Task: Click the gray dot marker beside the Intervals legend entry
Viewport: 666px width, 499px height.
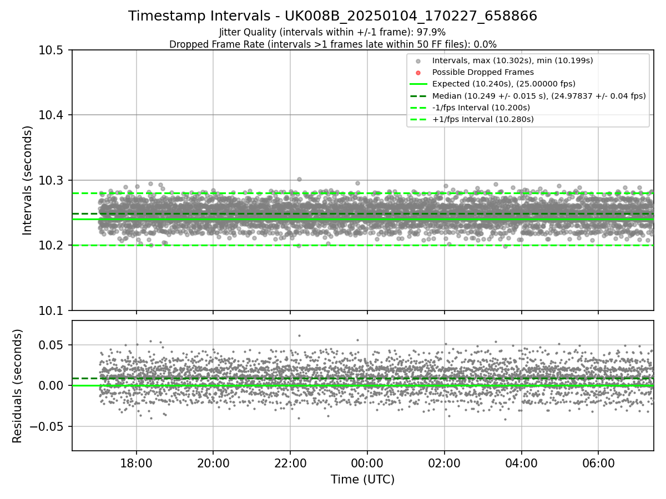Action: click(418, 61)
